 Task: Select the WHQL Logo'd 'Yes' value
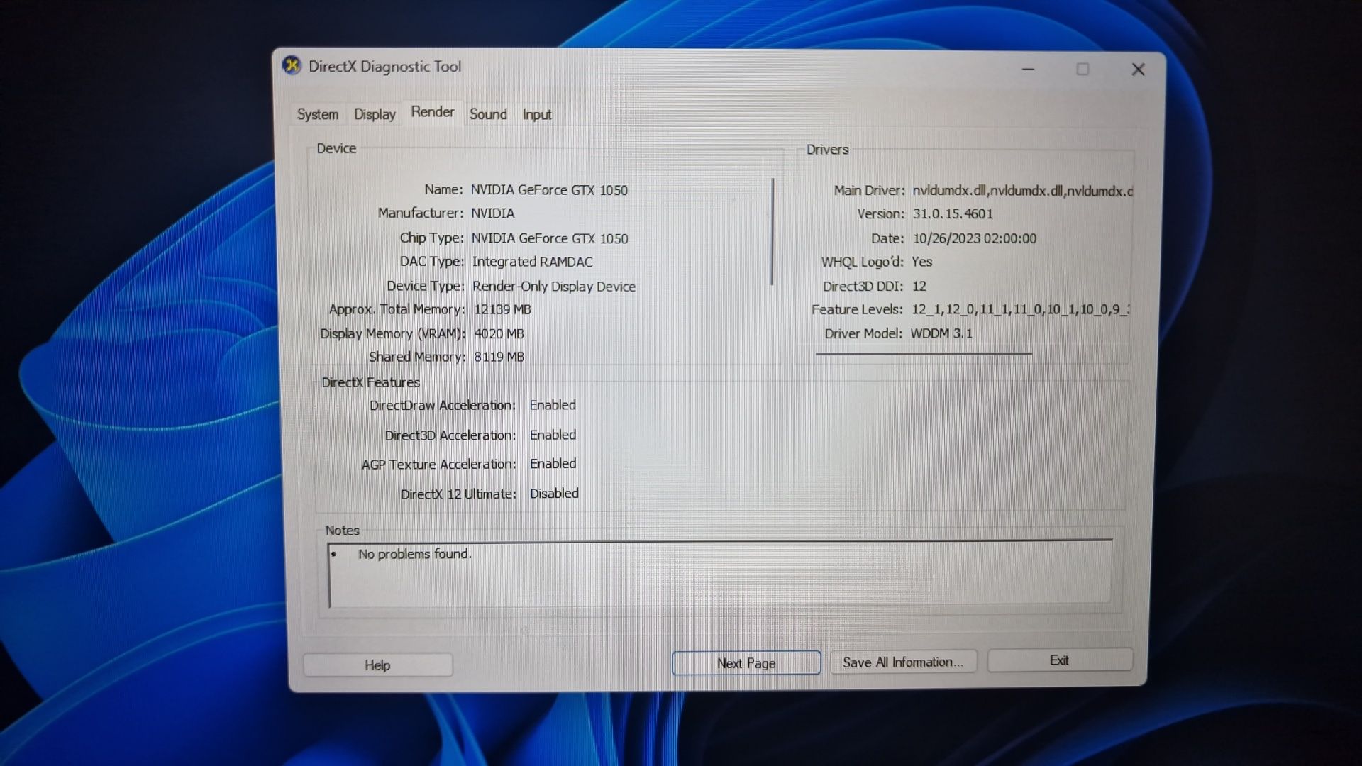pos(921,262)
